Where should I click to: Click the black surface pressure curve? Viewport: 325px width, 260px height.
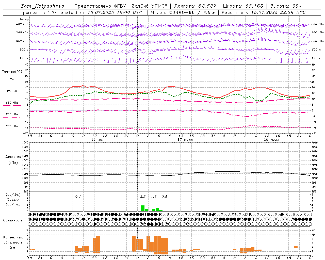click(x=170, y=175)
